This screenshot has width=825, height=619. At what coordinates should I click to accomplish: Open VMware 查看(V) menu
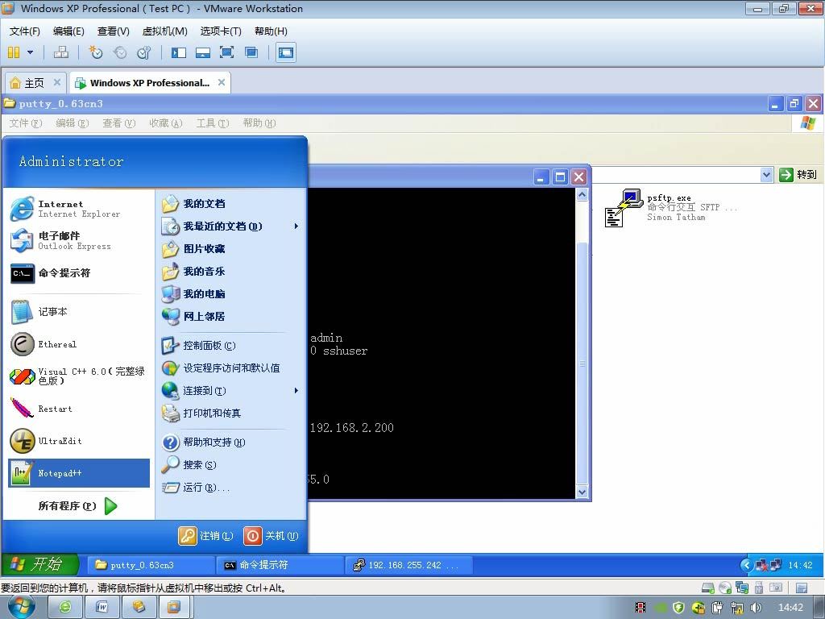(113, 31)
